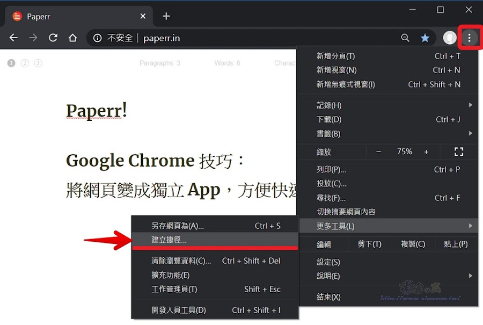Open a new tab with plus button
The width and height of the screenshot is (483, 325).
pyautogui.click(x=166, y=16)
